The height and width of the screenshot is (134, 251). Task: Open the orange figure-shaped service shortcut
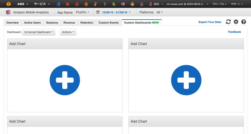click(95, 4)
